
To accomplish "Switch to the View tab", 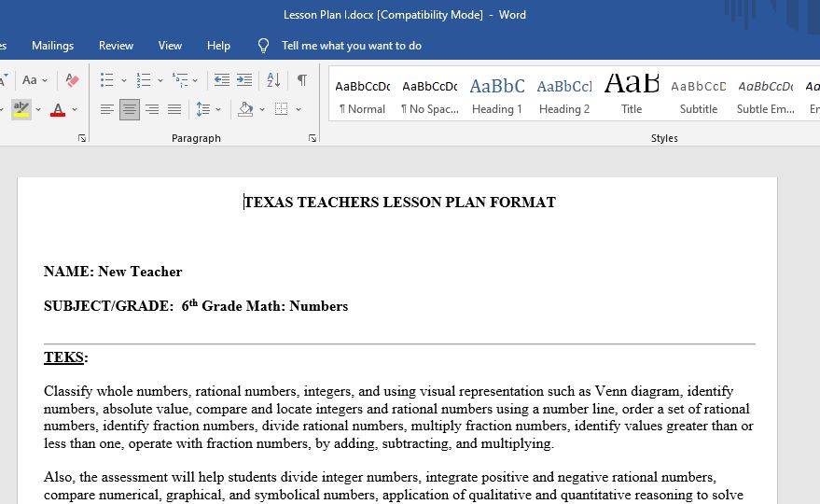I will pos(170,46).
